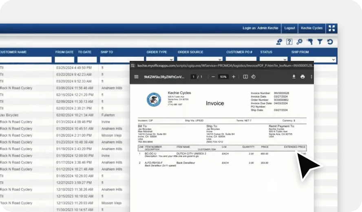Click the circular refresh arrow icon
Image resolution: width=362 pixels, height=212 pixels.
330,41
